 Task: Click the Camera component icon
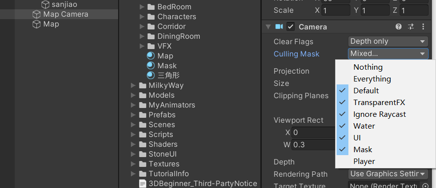(279, 27)
